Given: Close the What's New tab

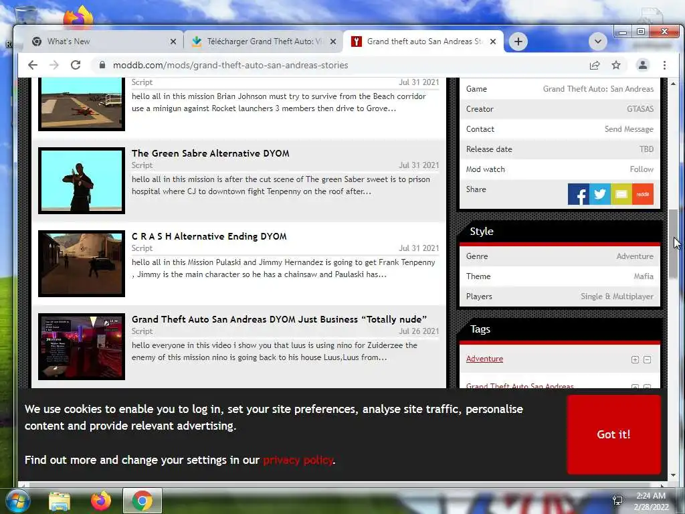Looking at the screenshot, I should [173, 41].
